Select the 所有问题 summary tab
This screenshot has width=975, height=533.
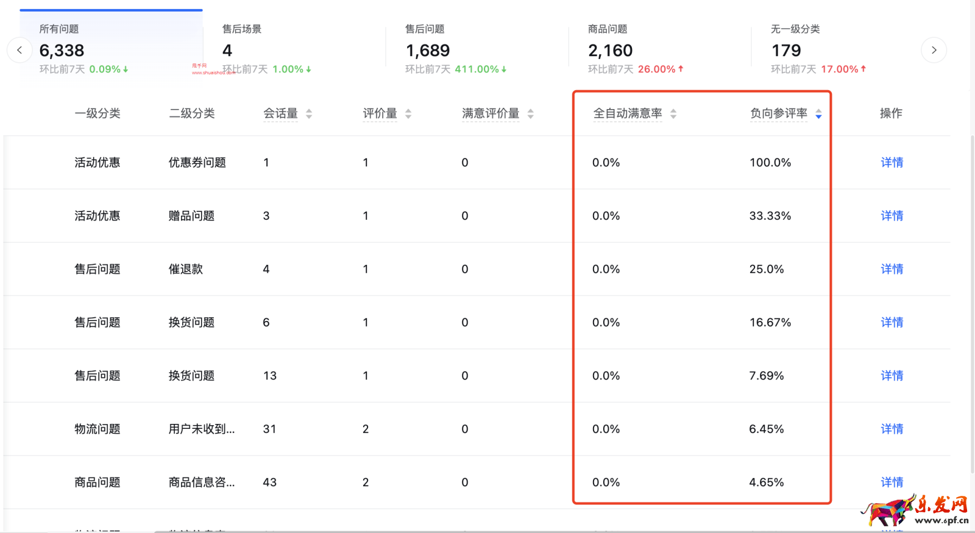point(111,49)
